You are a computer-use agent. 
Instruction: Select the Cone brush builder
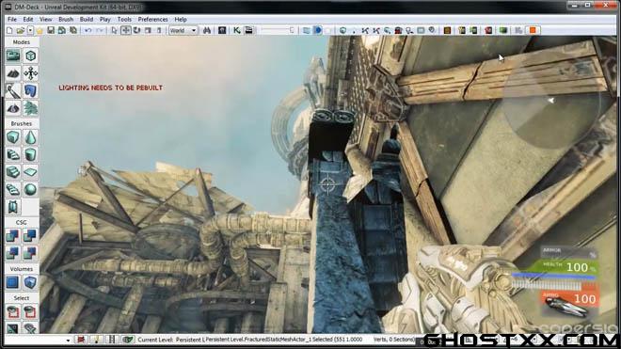pos(30,137)
